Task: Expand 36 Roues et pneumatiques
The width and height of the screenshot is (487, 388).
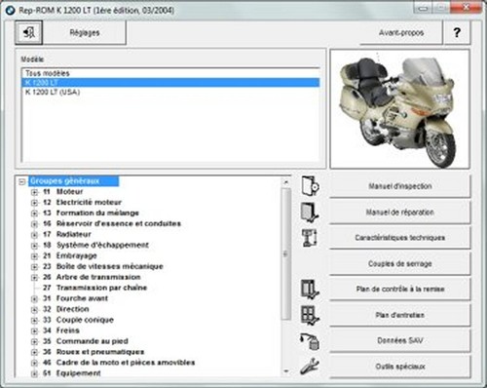Action: coord(34,353)
